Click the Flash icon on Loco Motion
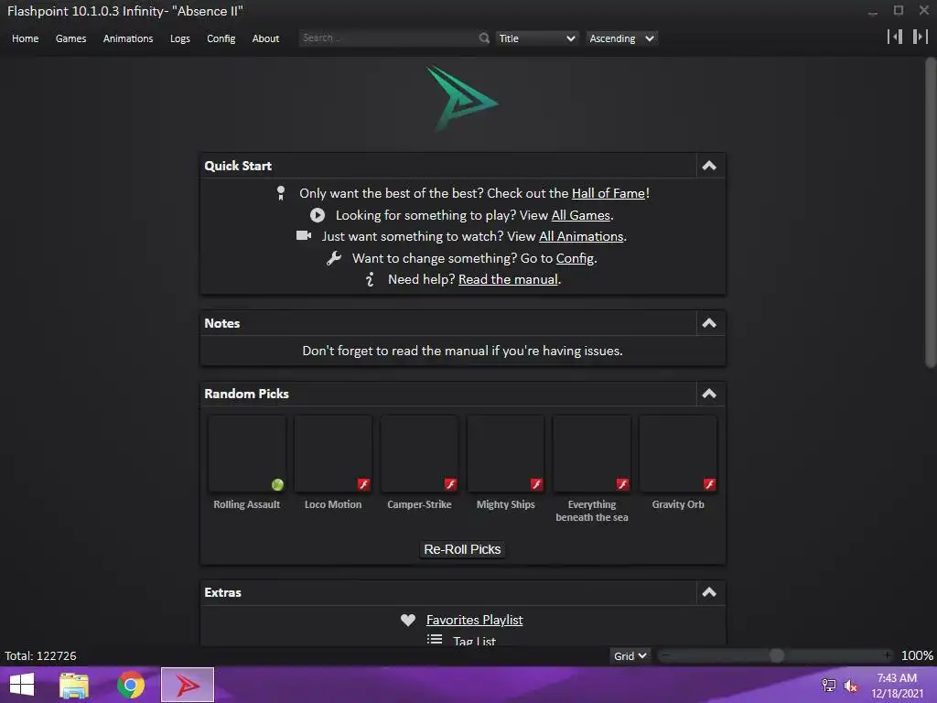 click(x=363, y=484)
